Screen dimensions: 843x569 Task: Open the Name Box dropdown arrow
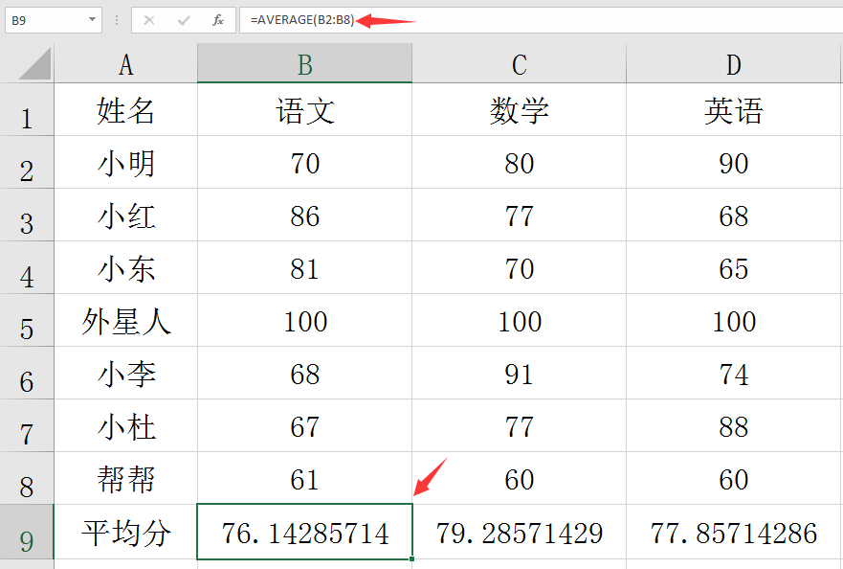point(93,20)
